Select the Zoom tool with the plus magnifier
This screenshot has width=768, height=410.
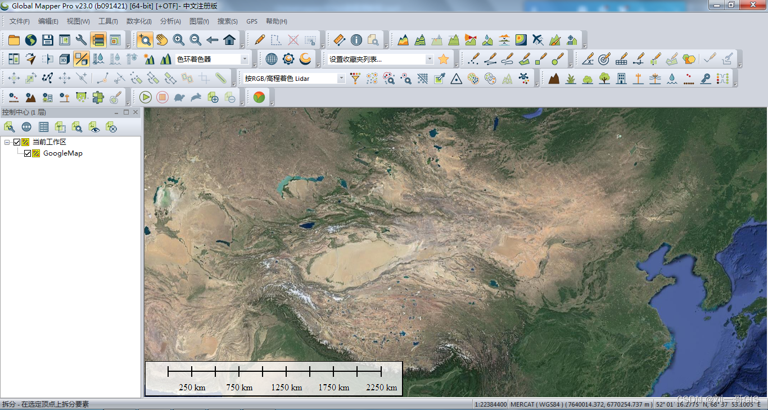(145, 40)
